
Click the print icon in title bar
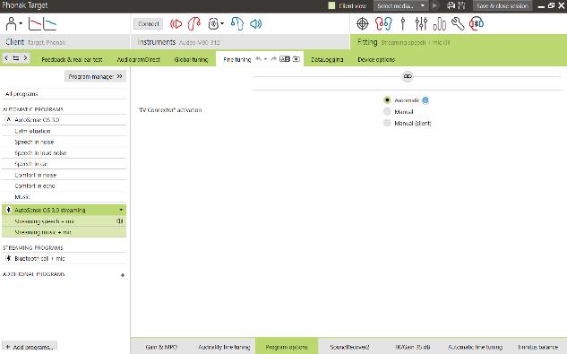(451, 5)
